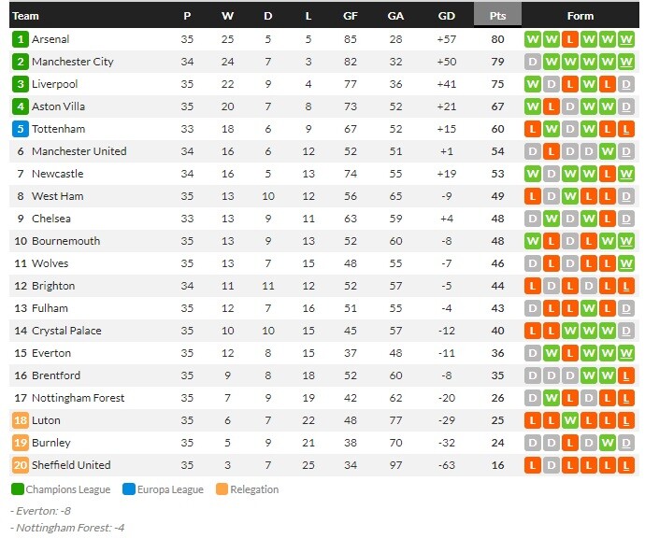Open the Crystal Palace team link
The width and height of the screenshot is (645, 538).
pyautogui.click(x=66, y=331)
